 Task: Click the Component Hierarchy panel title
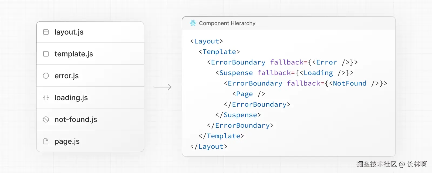pos(227,23)
